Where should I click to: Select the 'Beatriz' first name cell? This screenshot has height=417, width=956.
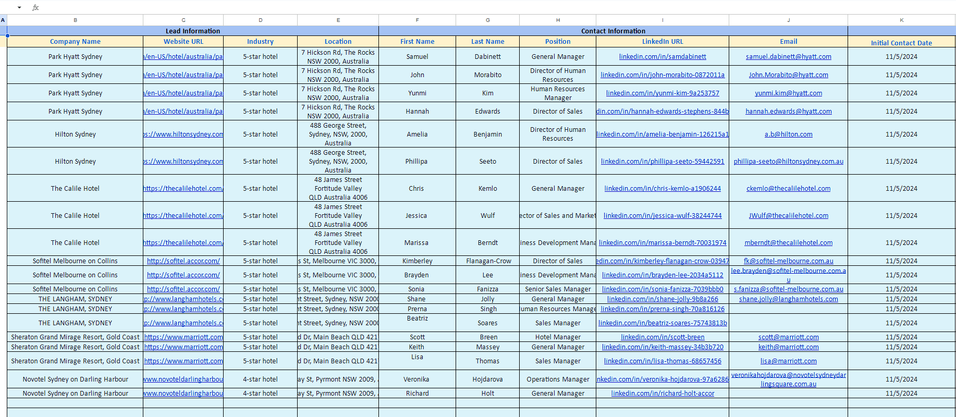pyautogui.click(x=418, y=323)
